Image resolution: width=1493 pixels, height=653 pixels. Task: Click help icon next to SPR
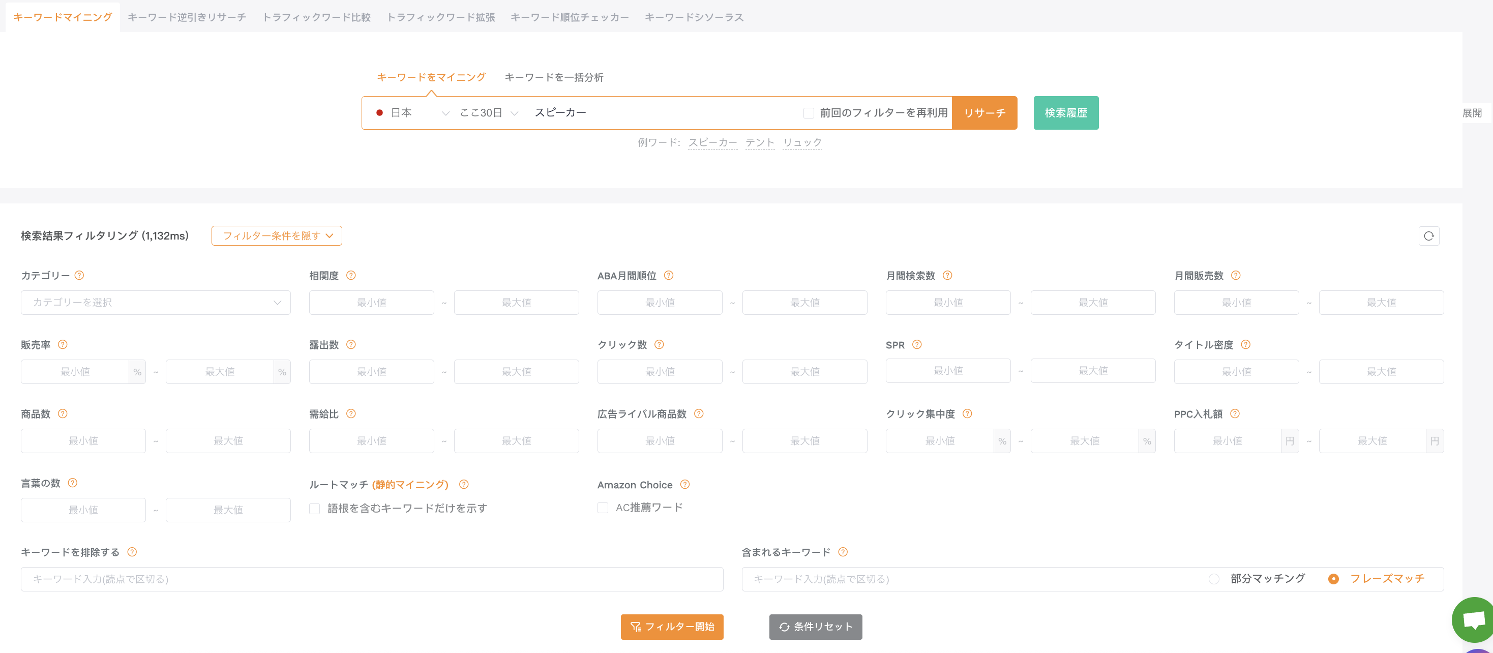click(x=916, y=344)
